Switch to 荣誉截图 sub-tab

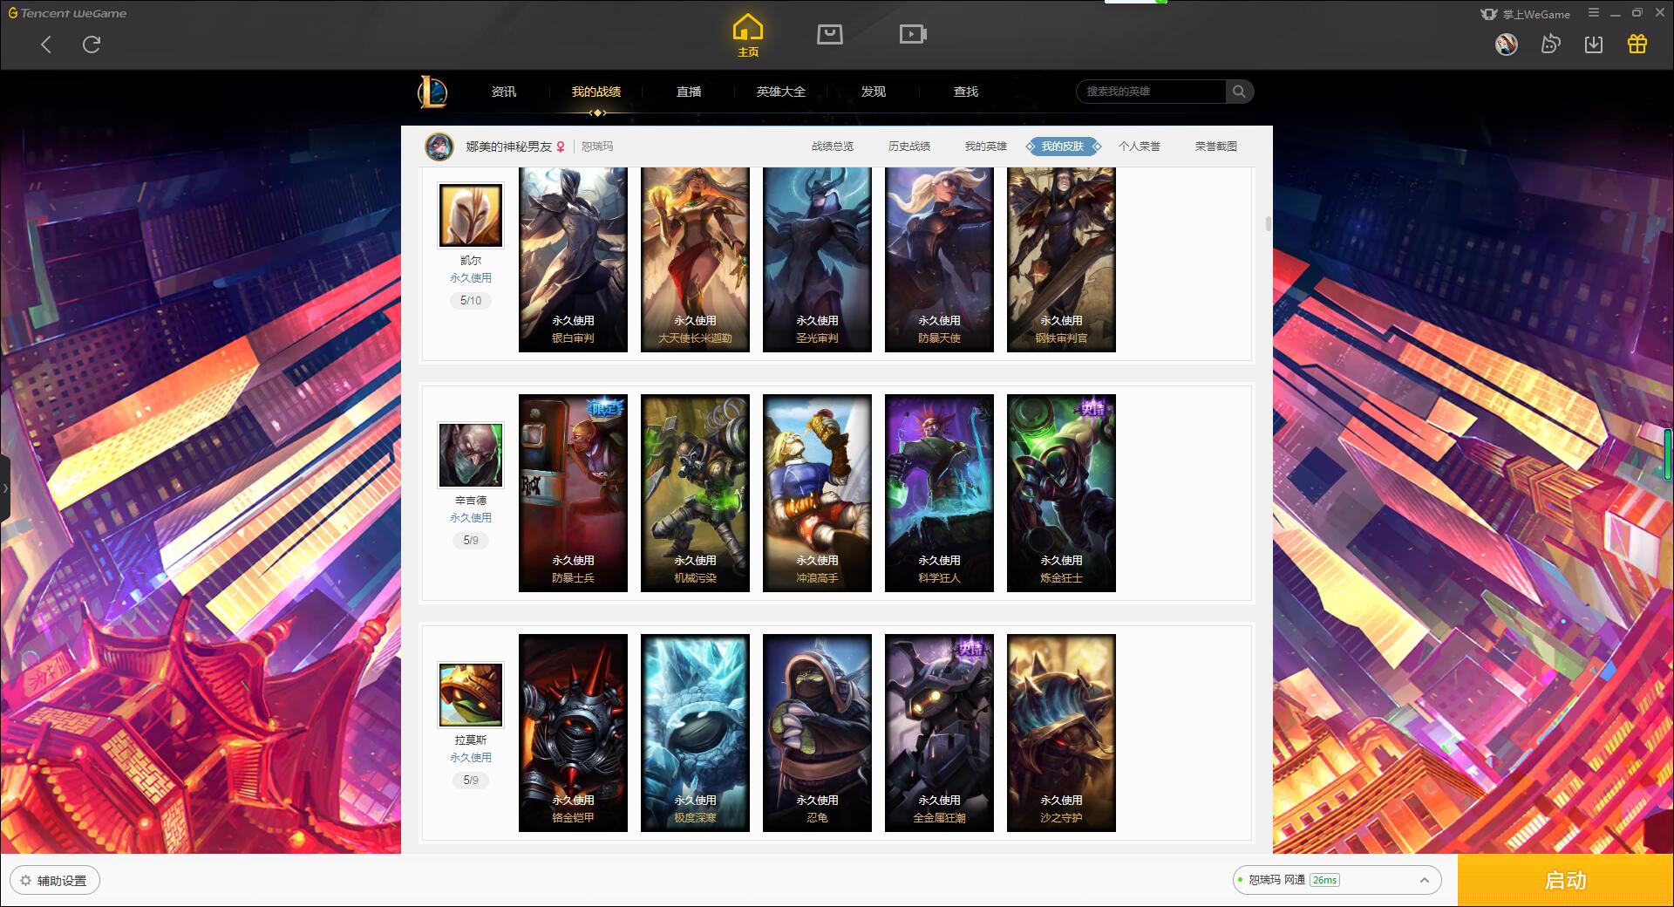click(1216, 147)
